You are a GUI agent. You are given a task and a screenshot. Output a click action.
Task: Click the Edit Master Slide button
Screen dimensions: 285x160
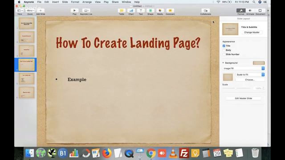(x=244, y=98)
